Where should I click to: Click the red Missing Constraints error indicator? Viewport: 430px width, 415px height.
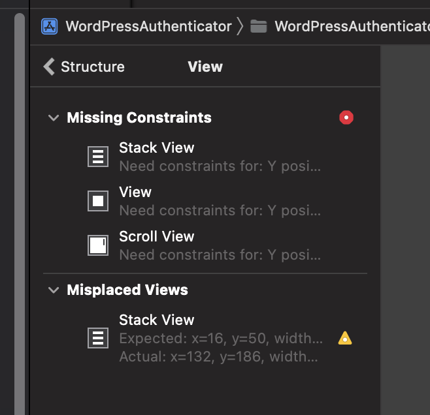346,117
